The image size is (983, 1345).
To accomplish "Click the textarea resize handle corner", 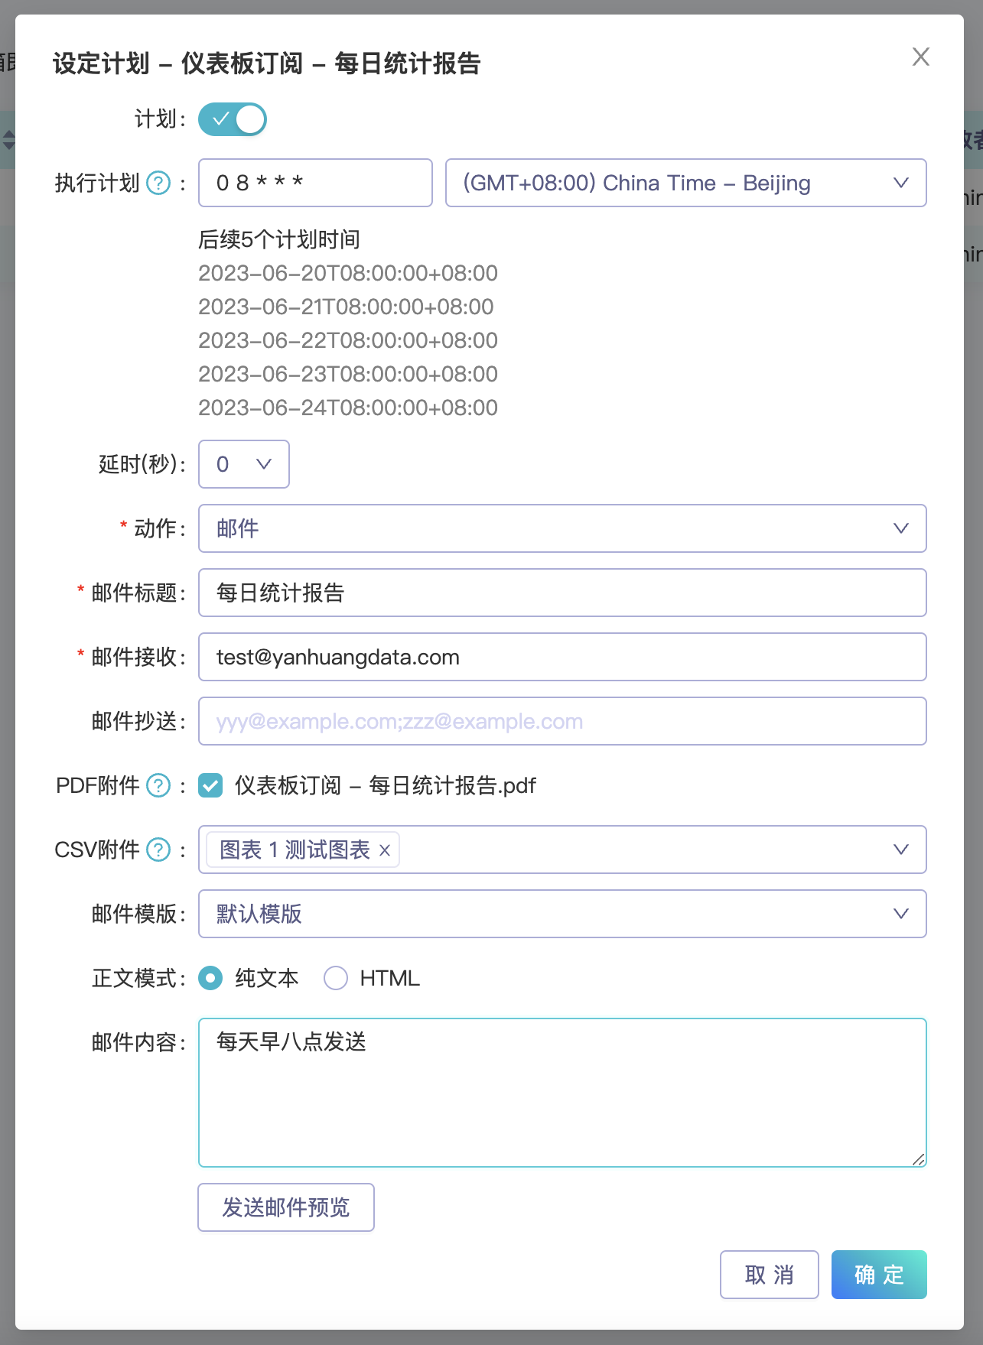I will (919, 1159).
